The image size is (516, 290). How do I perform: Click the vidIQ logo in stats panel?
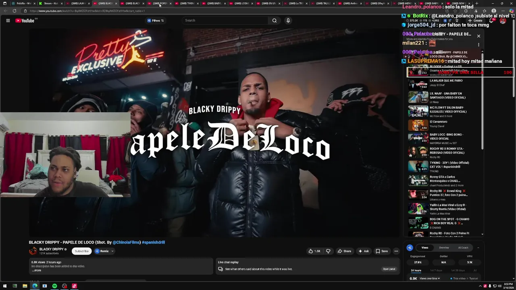pos(410,248)
